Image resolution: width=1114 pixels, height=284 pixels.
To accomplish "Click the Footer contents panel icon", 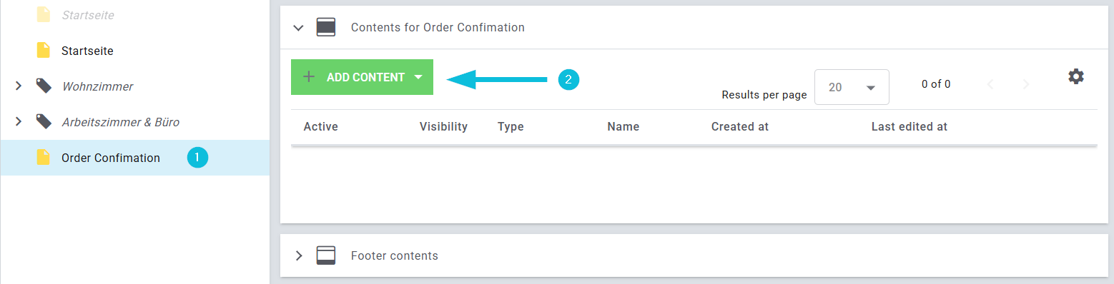I will click(x=326, y=255).
